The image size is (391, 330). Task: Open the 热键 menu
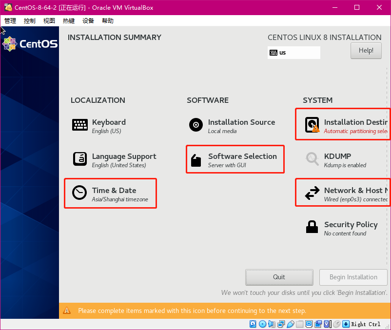(69, 20)
